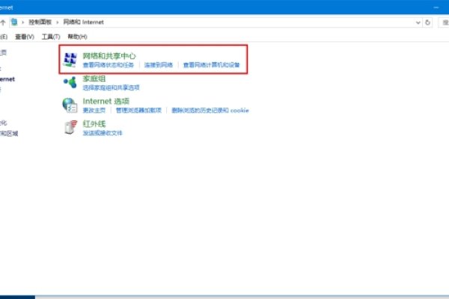This screenshot has width=449, height=299.
Task: Open the 帮助(H) menu
Action: (77, 37)
